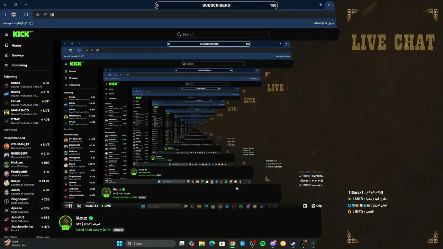The height and width of the screenshot is (249, 443).
Task: Open AyeZee channel with 5.1K viewers
Action: coord(27,210)
